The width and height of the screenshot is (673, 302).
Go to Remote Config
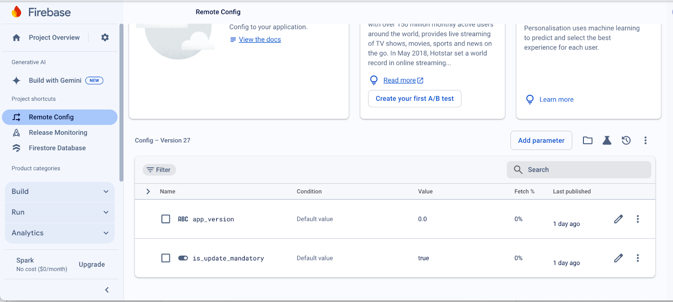(60, 117)
